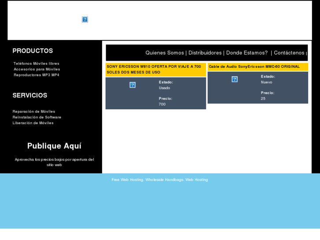Click the broken image in the Cable de Audio listing

pos(235,79)
